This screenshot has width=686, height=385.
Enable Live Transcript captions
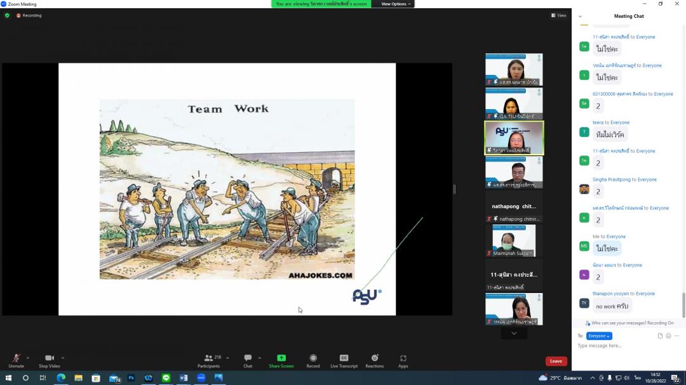pos(344,358)
